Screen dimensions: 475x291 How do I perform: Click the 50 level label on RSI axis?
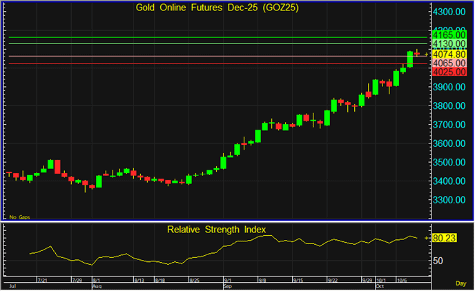pyautogui.click(x=438, y=261)
